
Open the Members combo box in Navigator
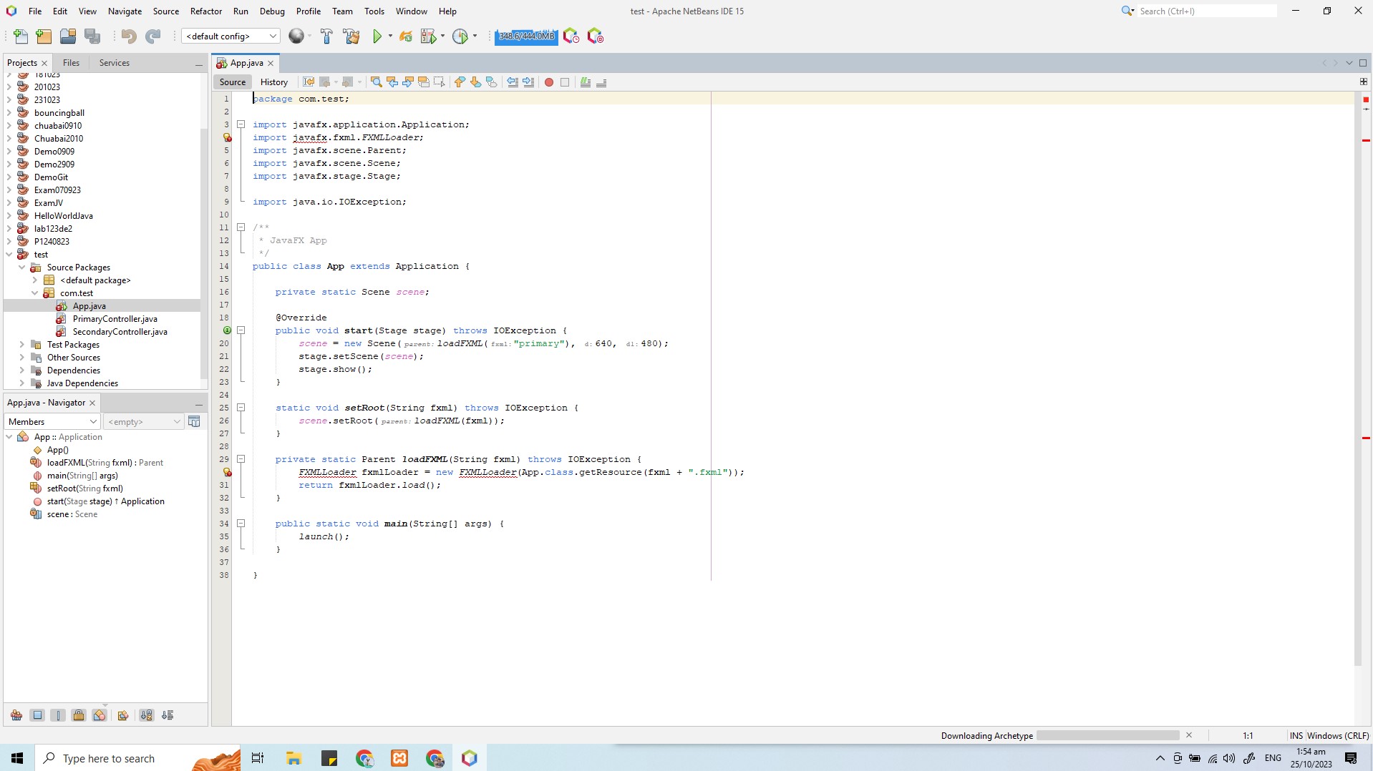(x=52, y=422)
